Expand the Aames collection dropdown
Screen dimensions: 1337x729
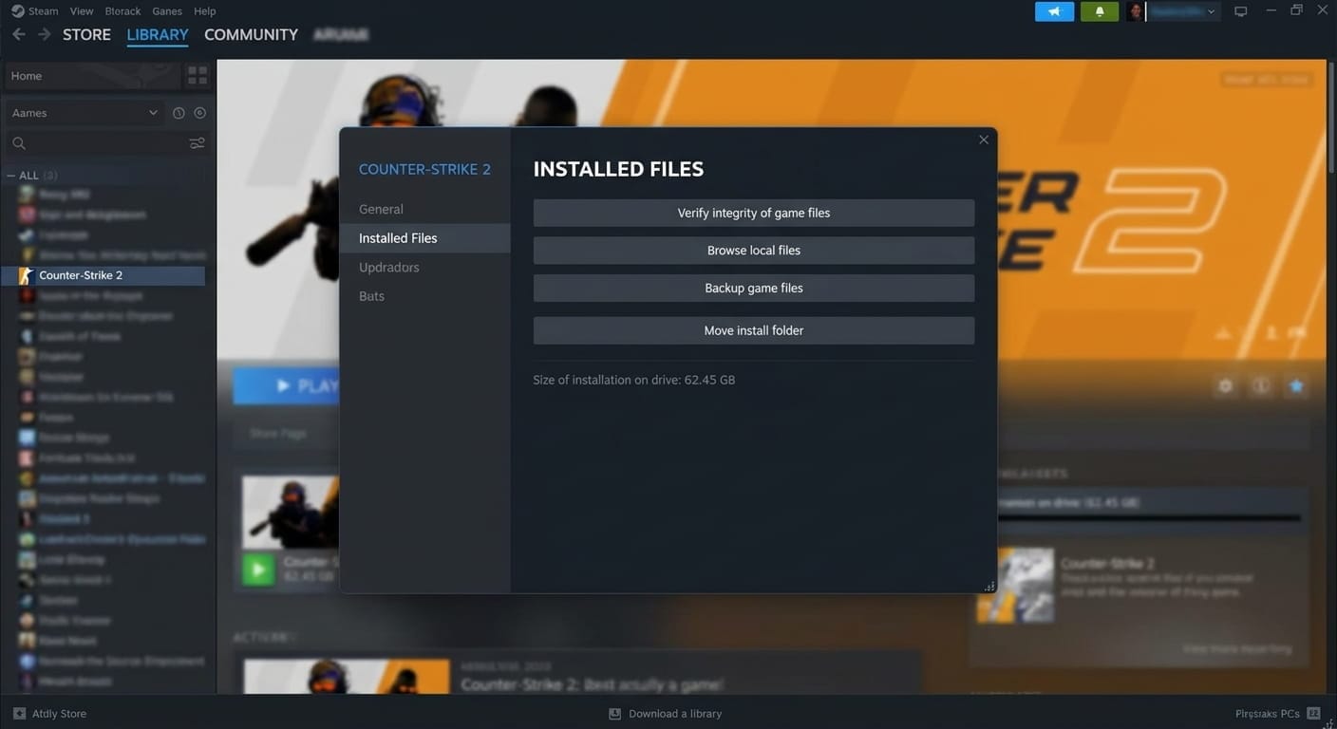pyautogui.click(x=85, y=113)
